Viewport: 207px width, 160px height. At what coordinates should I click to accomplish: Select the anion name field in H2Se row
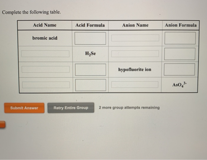(135, 54)
